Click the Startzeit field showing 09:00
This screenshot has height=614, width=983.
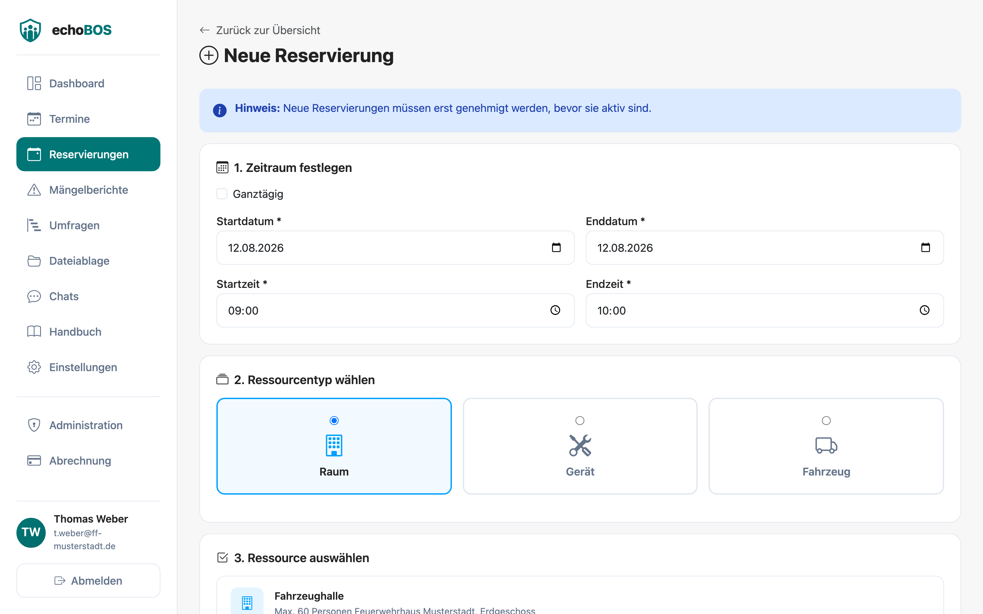395,310
